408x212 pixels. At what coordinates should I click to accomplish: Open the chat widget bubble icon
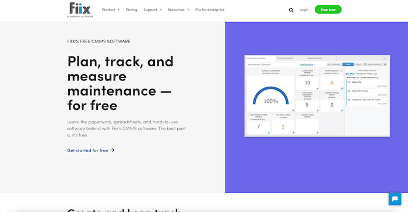click(395, 199)
